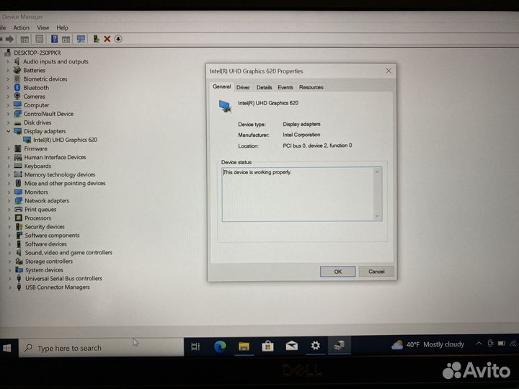Screen dimensions: 519x389
Task: Switch to the Details tab
Action: 264,87
